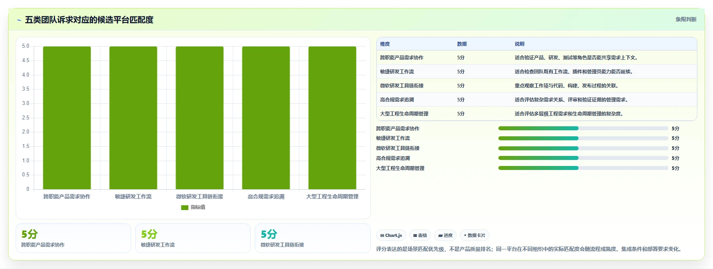Toggle the 指标值 legend color box
This screenshot has height=269, width=713.
tap(185, 208)
